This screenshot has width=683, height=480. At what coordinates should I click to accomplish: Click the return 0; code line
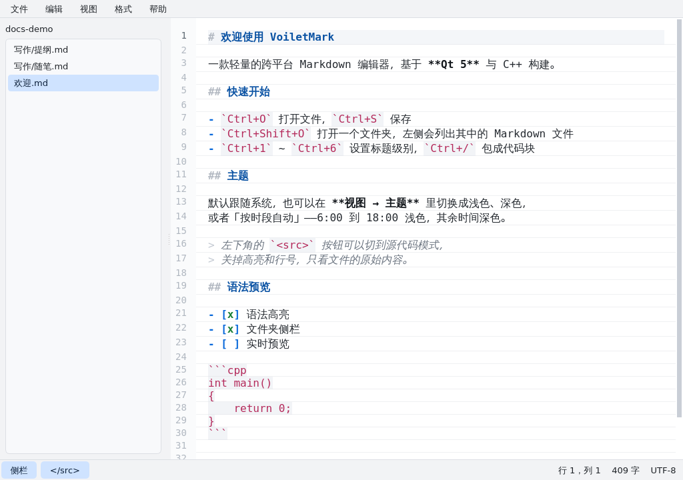262,409
